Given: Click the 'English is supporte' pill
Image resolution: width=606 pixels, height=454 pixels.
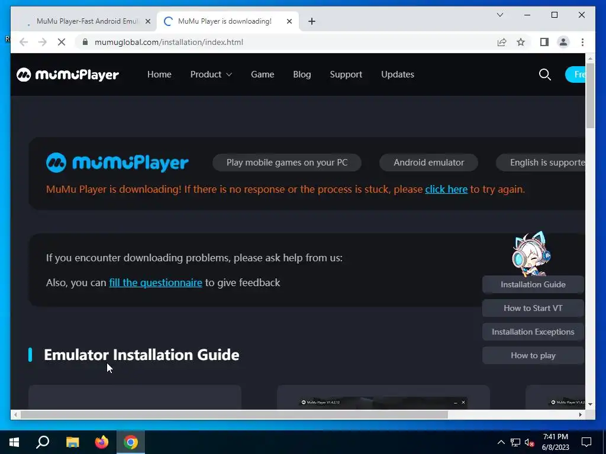Looking at the screenshot, I should tap(540, 163).
